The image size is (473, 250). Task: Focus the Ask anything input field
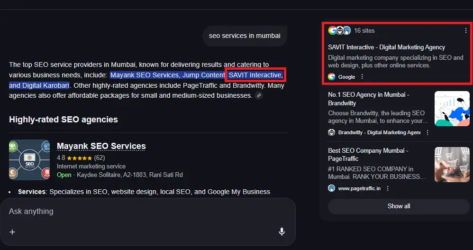pyautogui.click(x=142, y=211)
